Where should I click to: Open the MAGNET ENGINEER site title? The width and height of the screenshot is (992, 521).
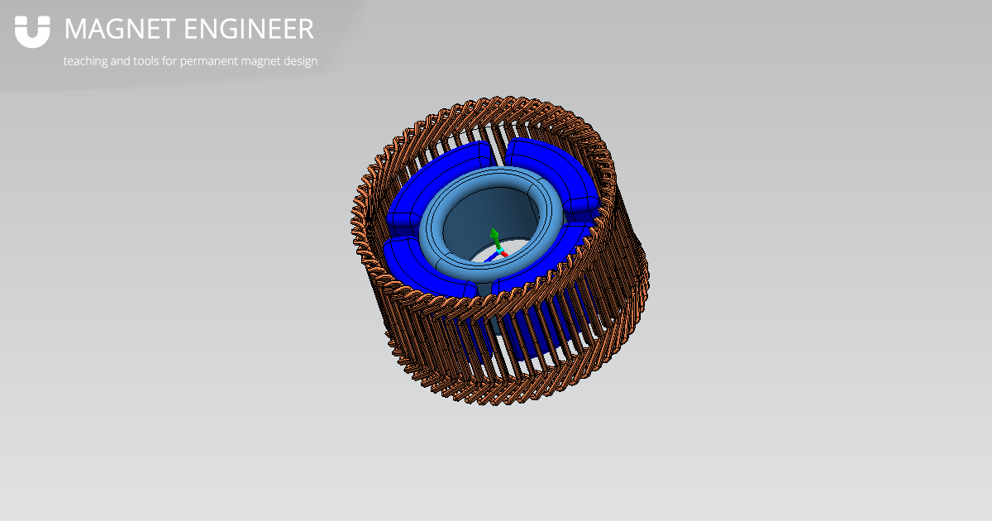[x=188, y=29]
